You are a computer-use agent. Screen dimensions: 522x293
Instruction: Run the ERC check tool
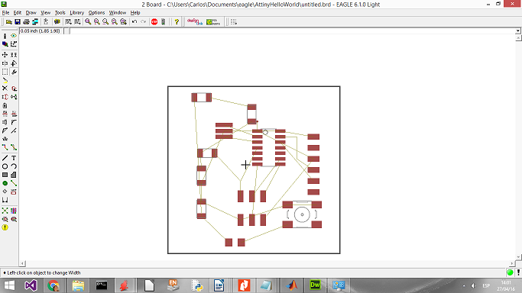coord(5,219)
